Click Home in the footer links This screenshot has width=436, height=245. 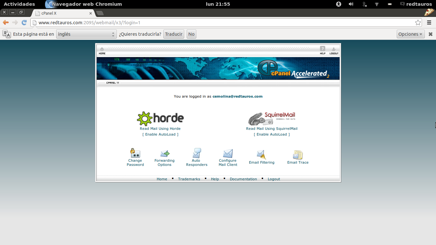pos(162,179)
